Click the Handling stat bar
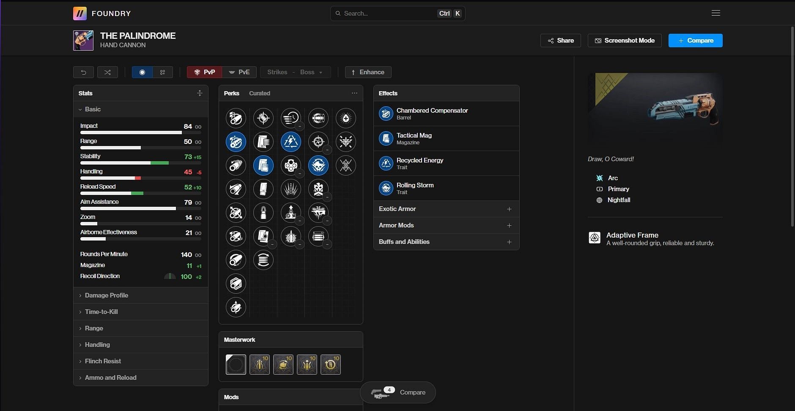 141,178
